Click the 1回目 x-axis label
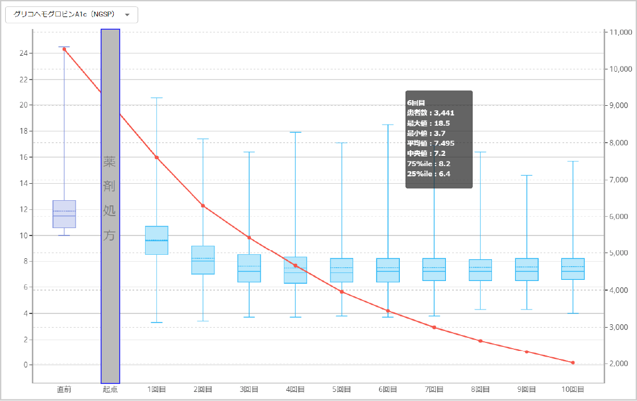This screenshot has width=637, height=401. [157, 390]
